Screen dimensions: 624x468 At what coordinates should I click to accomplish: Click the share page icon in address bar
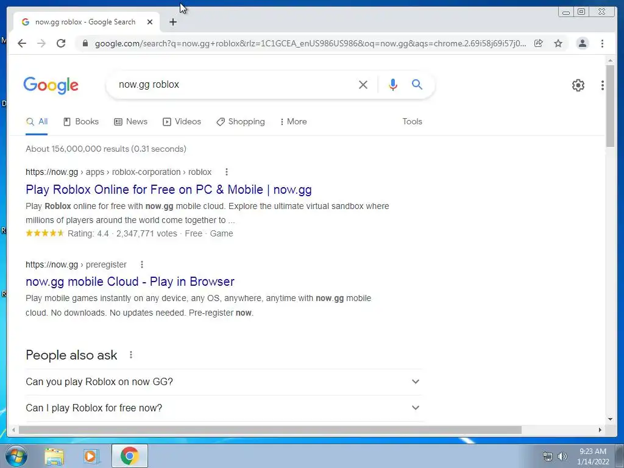(539, 43)
